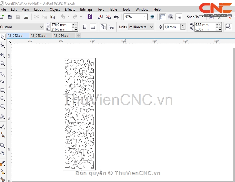Select the Parallel Dimension tool
Image resolution: width=235 pixels, height=182 pixels.
(x=3, y=127)
